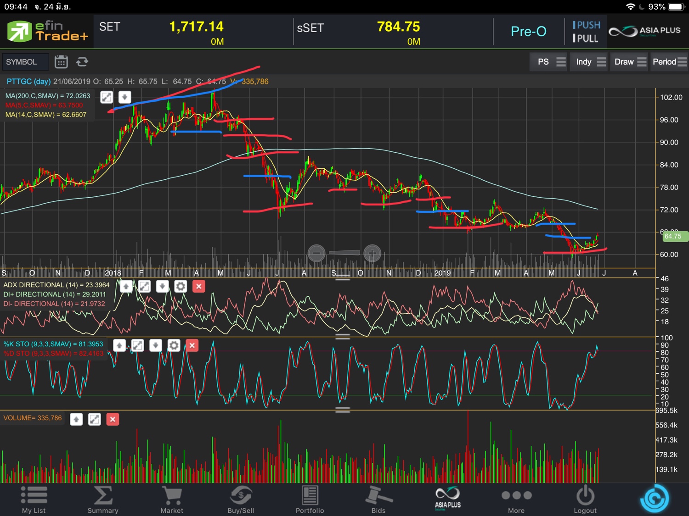The width and height of the screenshot is (689, 516).
Task: Expand the Period selection menu
Action: [669, 62]
